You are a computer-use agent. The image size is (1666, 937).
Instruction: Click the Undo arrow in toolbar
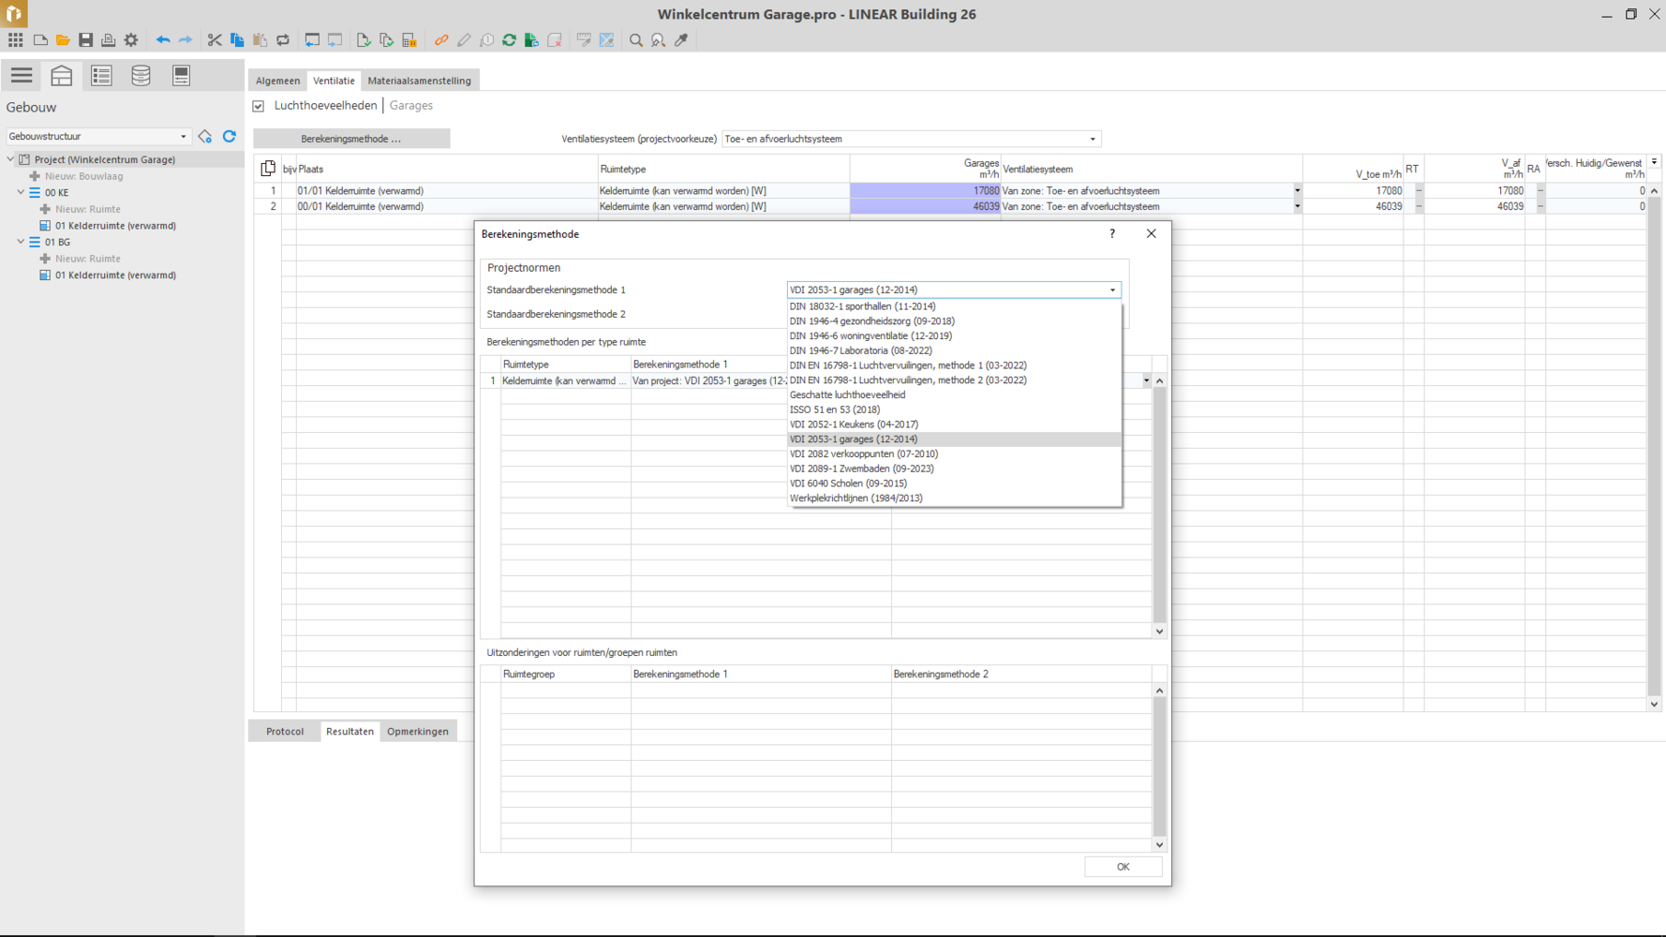(x=163, y=40)
